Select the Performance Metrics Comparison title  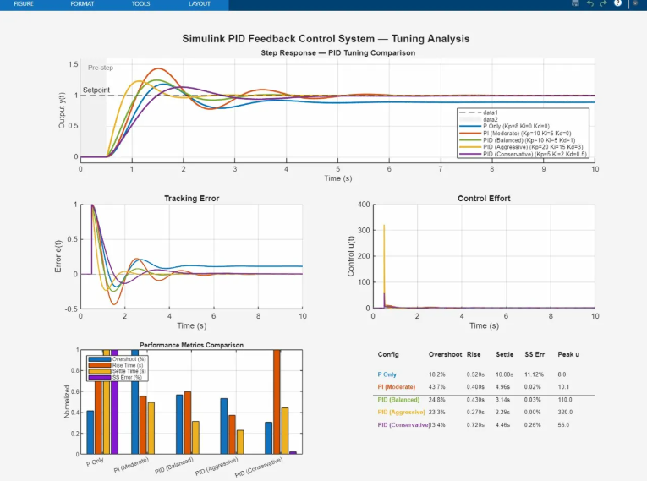191,345
